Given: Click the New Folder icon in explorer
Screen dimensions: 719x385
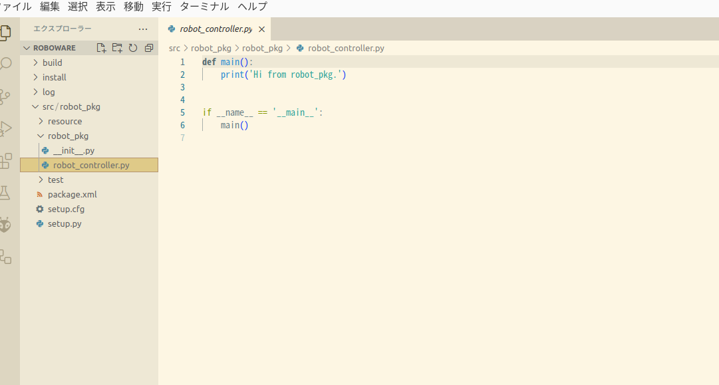Looking at the screenshot, I should point(117,48).
